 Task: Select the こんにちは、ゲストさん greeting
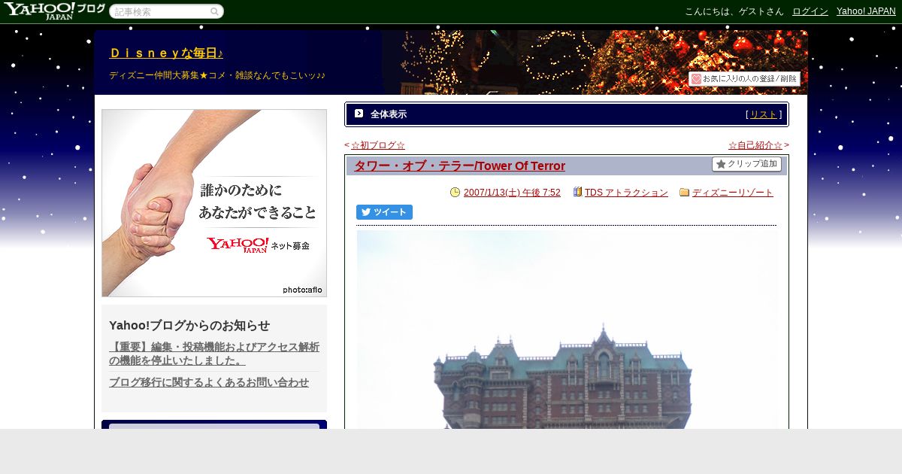pyautogui.click(x=734, y=11)
